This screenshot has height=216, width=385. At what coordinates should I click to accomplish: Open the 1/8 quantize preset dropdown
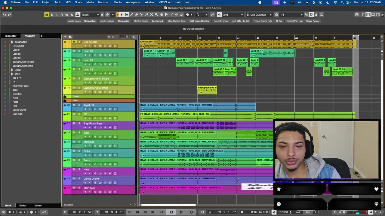pos(291,15)
